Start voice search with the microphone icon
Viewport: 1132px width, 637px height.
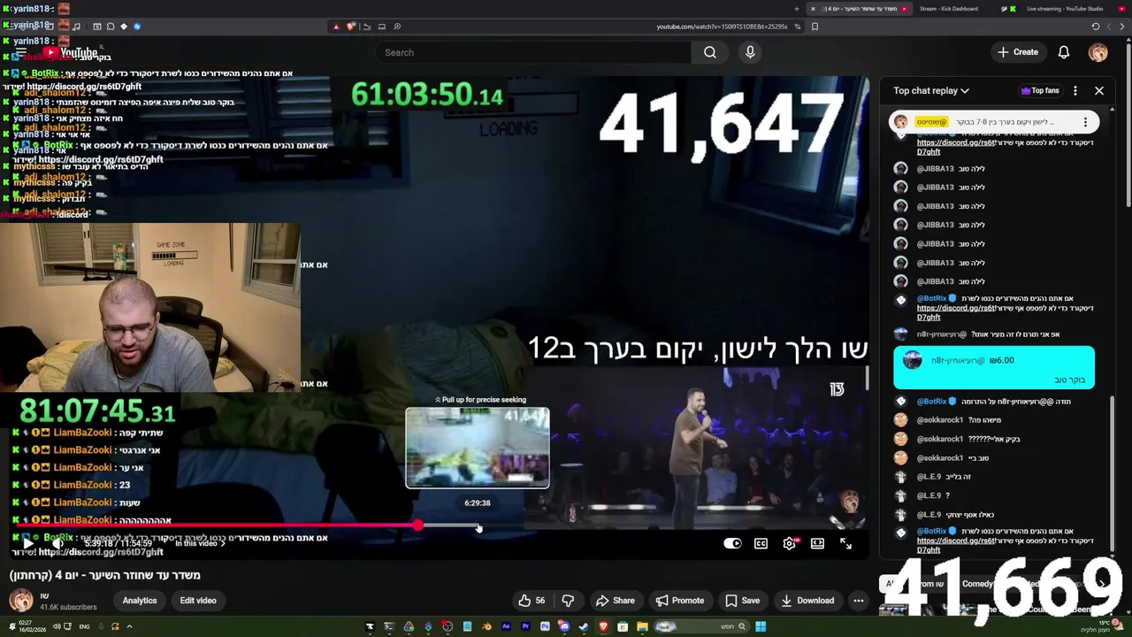point(750,52)
